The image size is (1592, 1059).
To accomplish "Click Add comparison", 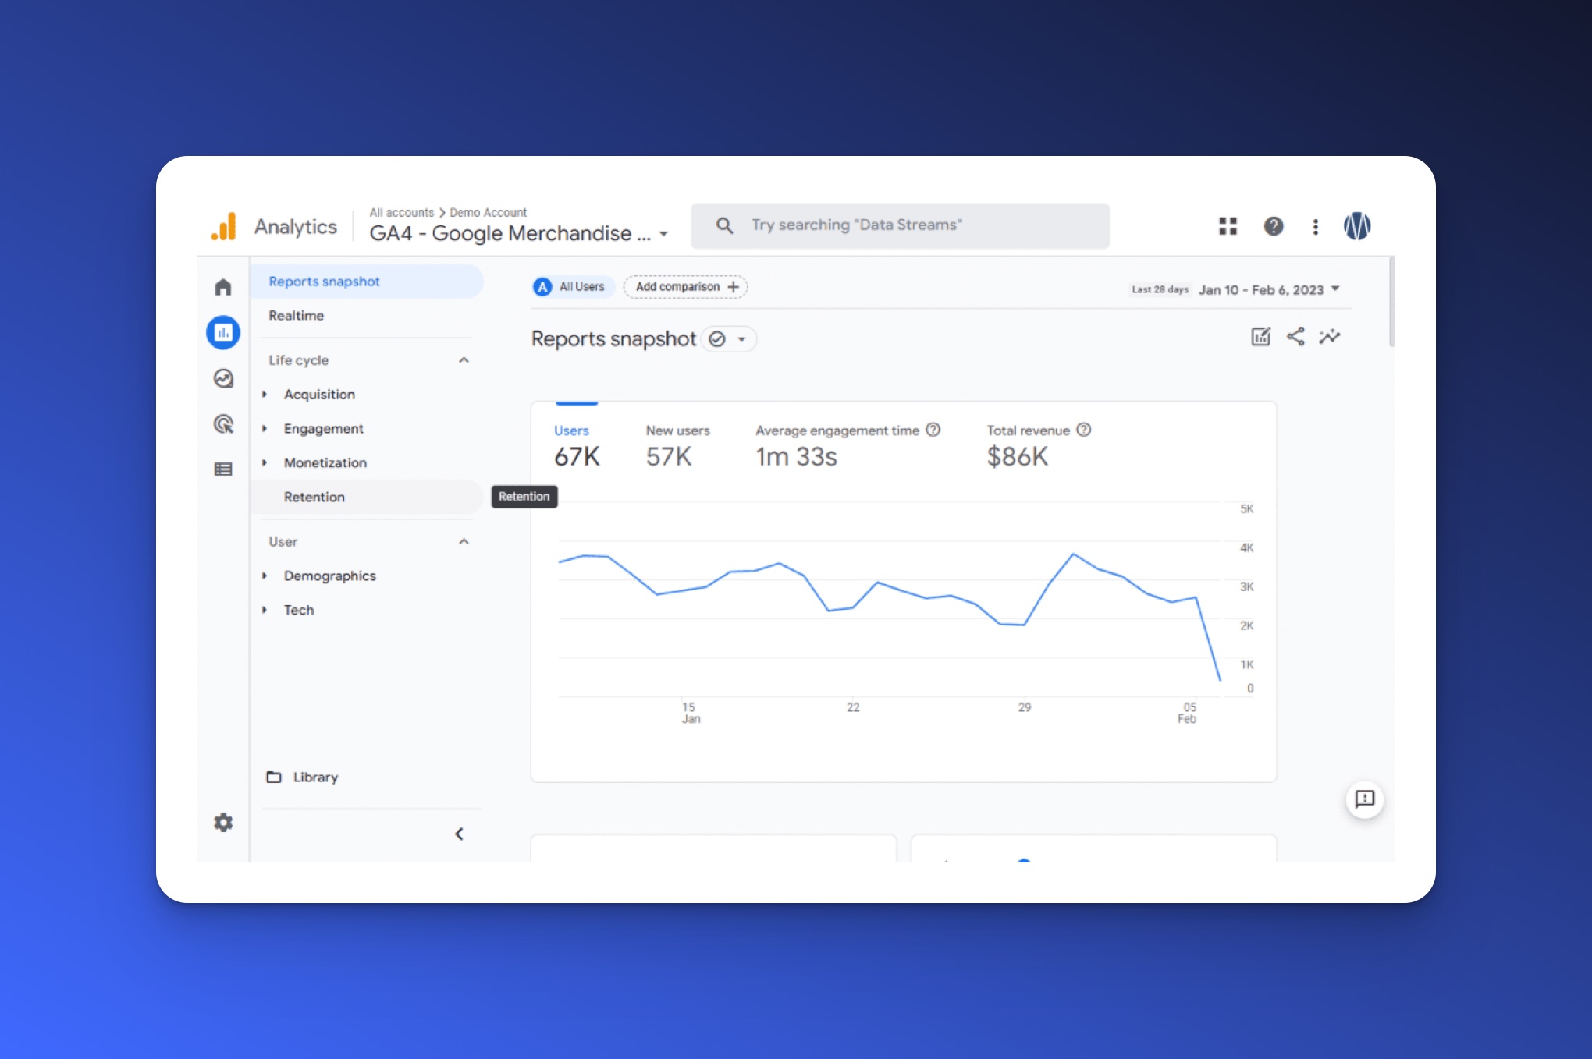I will pos(685,286).
